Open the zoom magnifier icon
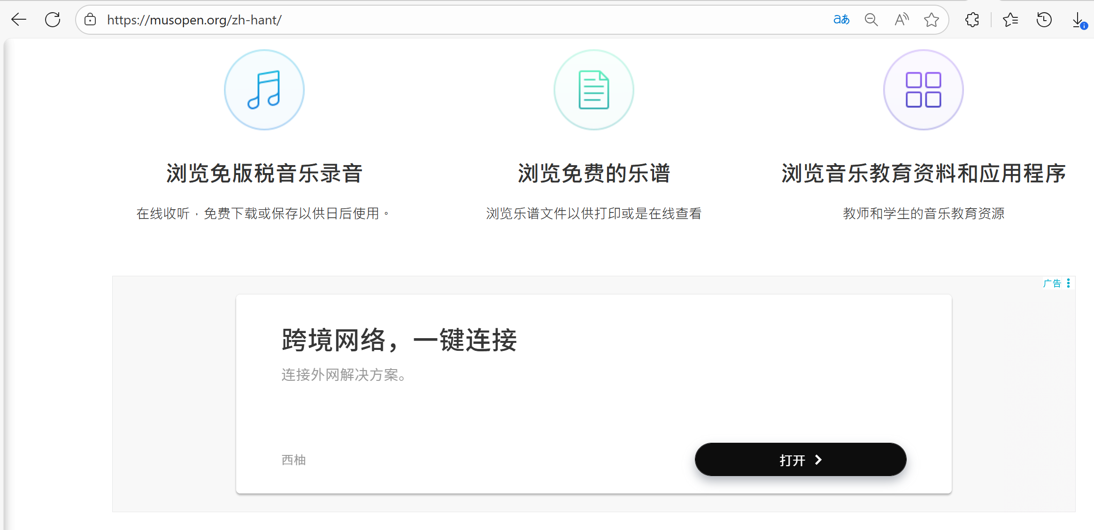 pos(871,20)
